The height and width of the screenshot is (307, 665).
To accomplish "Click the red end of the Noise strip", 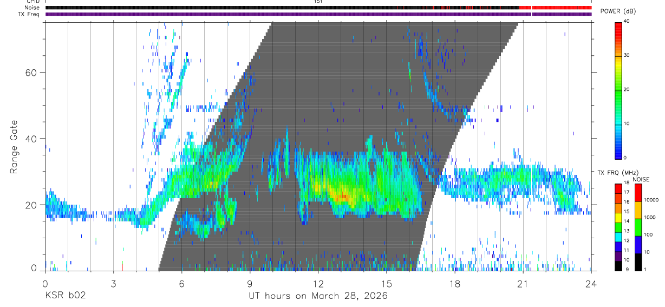I will pyautogui.click(x=556, y=8).
